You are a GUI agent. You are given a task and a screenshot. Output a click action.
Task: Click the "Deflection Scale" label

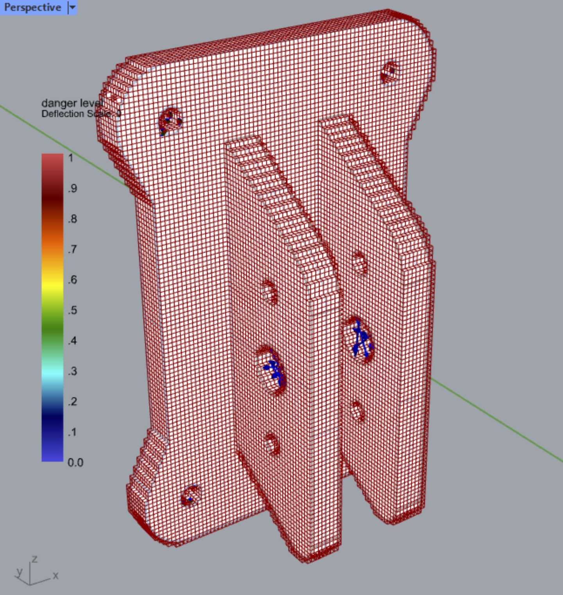74,114
